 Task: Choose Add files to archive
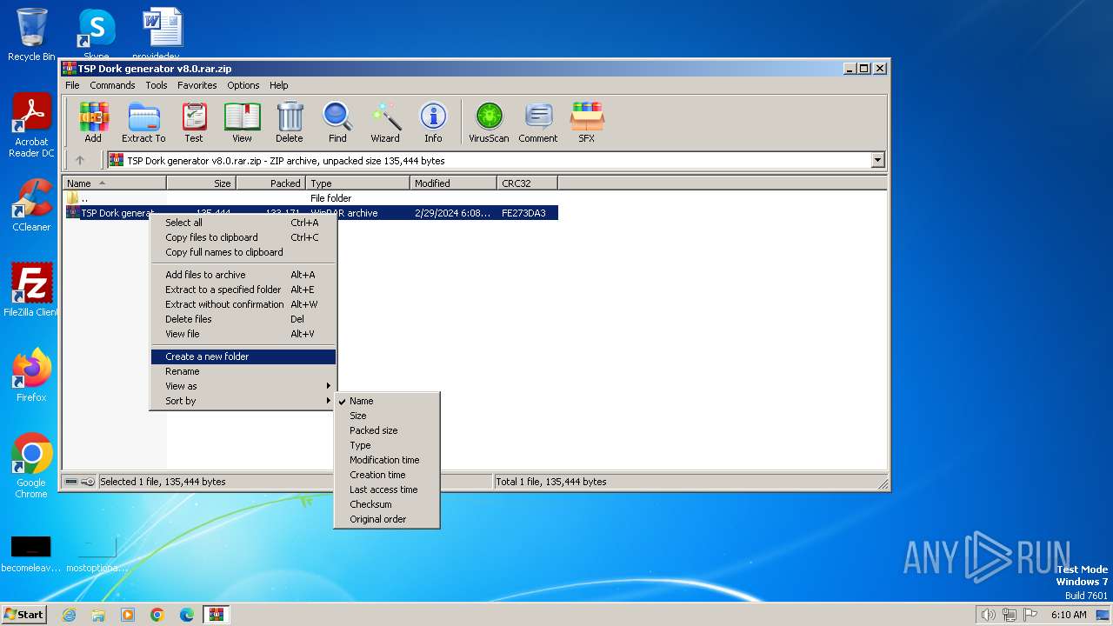pyautogui.click(x=243, y=275)
